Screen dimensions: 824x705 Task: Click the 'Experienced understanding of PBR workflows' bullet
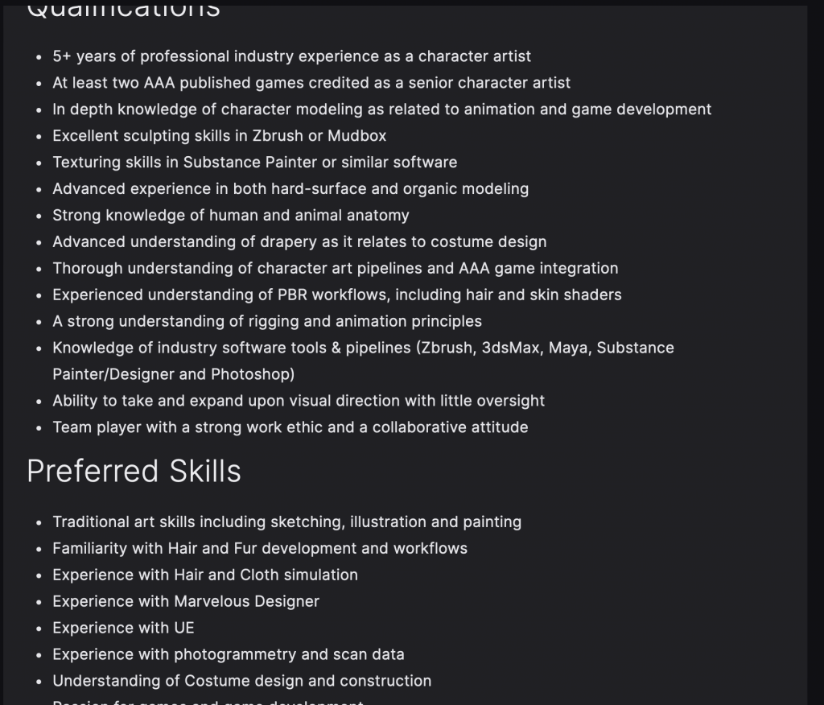337,295
